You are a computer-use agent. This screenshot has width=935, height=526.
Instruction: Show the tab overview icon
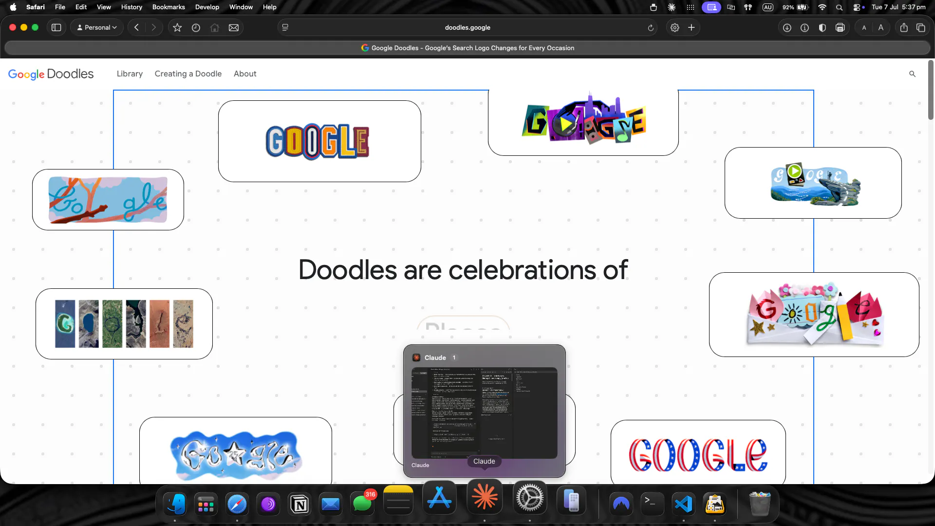tap(921, 28)
